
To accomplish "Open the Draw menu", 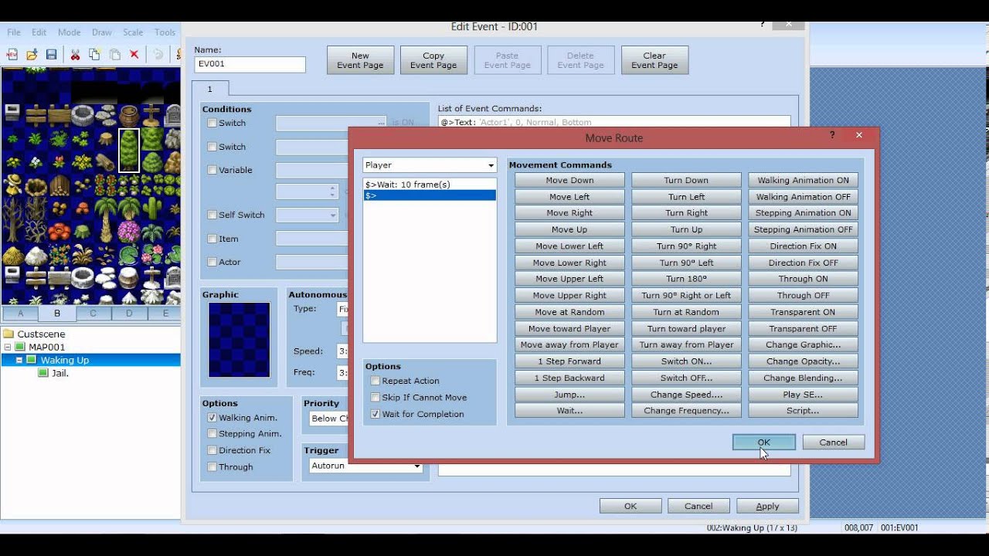I will (102, 32).
